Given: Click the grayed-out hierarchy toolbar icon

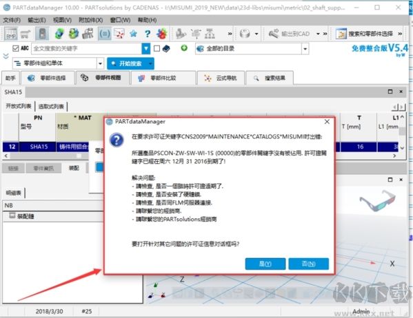Looking at the screenshot, I should click(x=210, y=34).
